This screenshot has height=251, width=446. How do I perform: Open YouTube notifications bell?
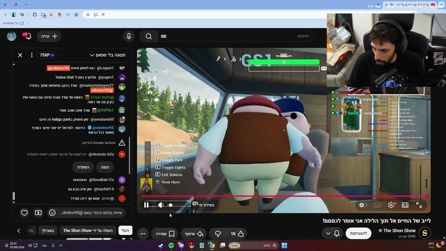28,36
